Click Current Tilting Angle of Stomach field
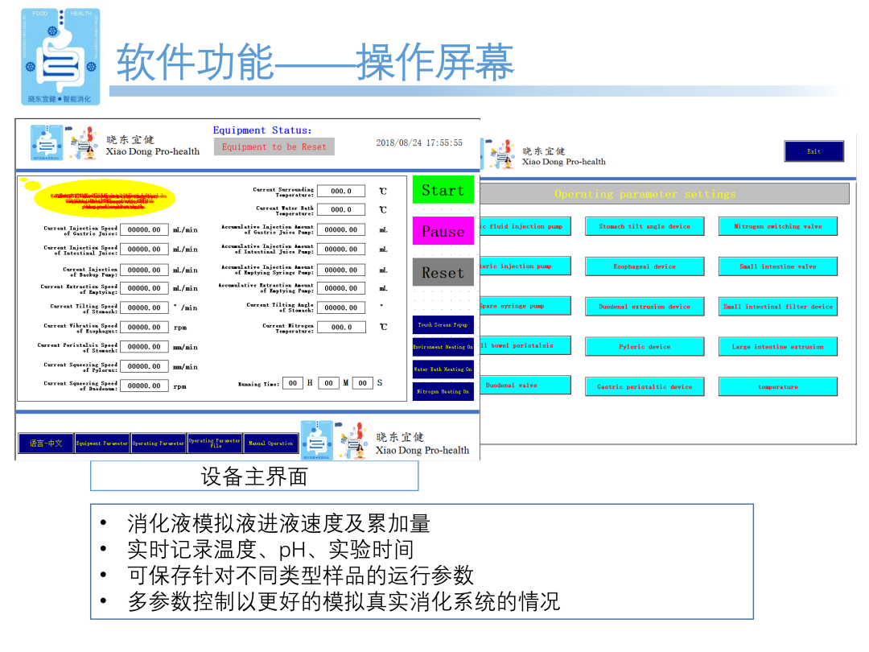Image resolution: width=869 pixels, height=652 pixels. (341, 307)
